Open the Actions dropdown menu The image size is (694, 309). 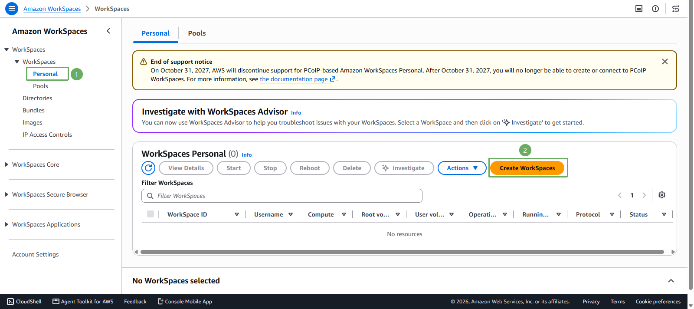coord(462,168)
